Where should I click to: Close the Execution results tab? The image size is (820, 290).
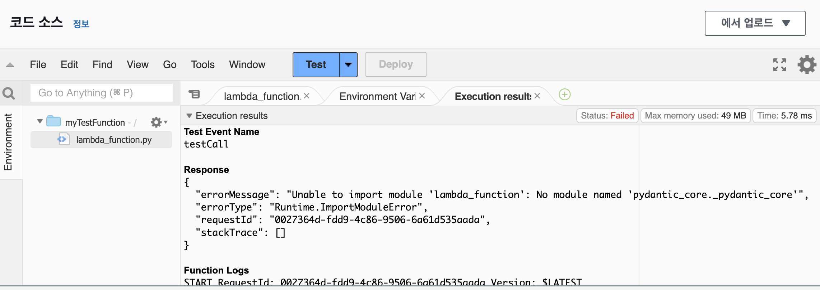click(x=537, y=96)
